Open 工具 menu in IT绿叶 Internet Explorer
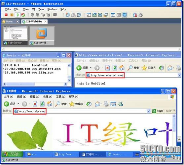 click(60, 97)
